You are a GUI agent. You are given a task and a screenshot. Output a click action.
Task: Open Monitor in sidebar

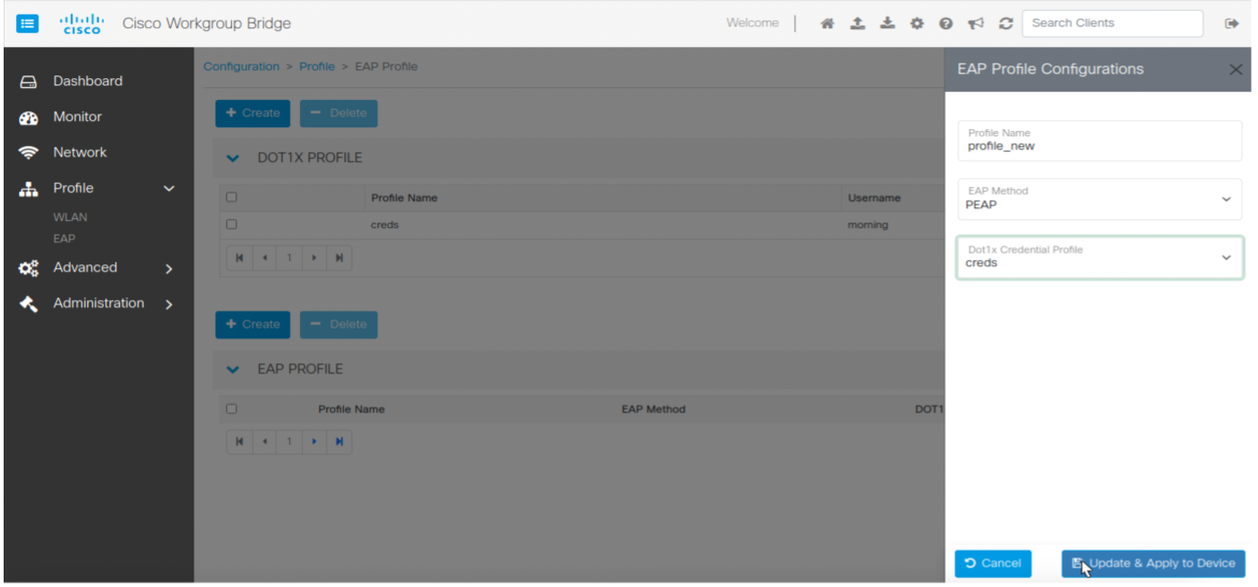pos(77,116)
